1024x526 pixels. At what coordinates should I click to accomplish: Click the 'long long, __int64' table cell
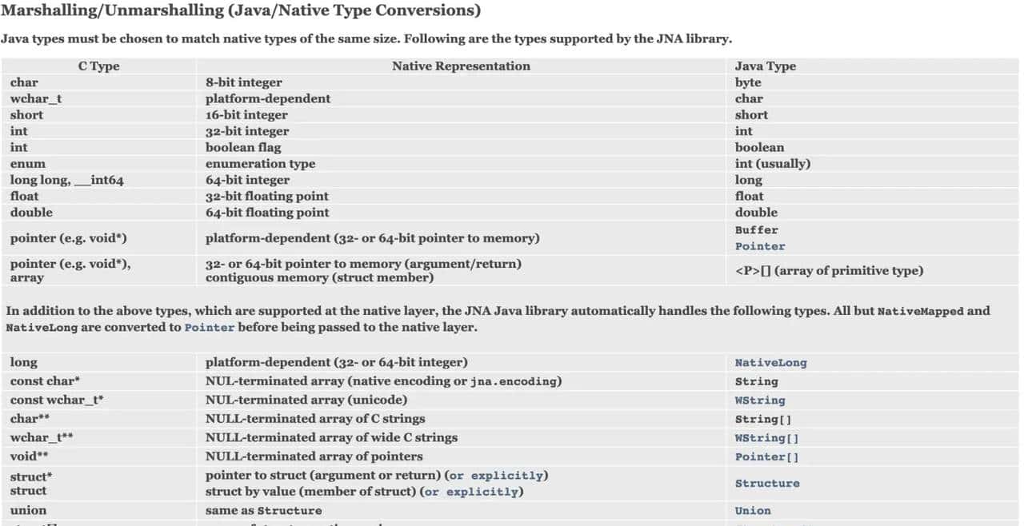point(66,181)
